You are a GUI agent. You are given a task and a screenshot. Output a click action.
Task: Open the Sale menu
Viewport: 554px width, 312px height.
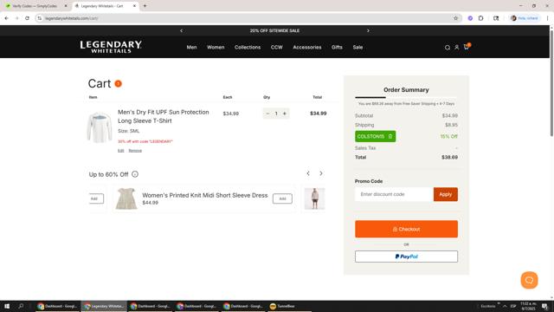tap(358, 47)
